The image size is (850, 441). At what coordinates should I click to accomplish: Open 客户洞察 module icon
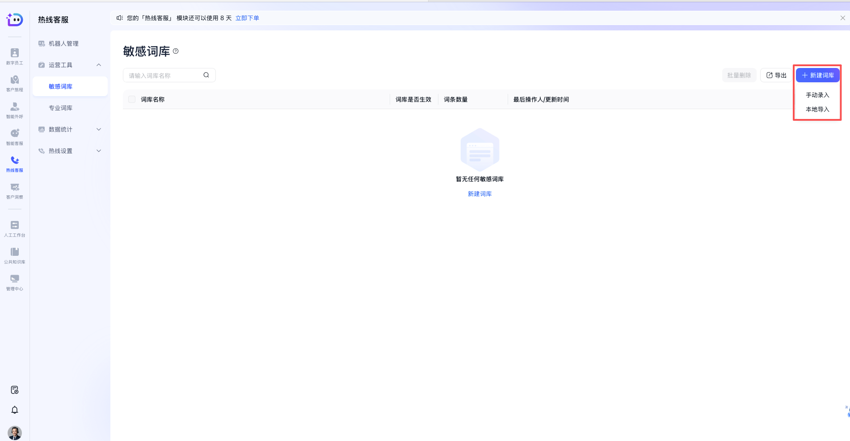click(x=15, y=191)
